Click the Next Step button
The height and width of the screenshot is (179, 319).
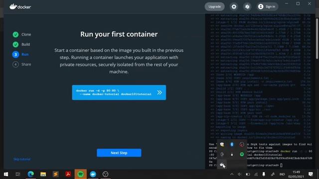coord(119,153)
